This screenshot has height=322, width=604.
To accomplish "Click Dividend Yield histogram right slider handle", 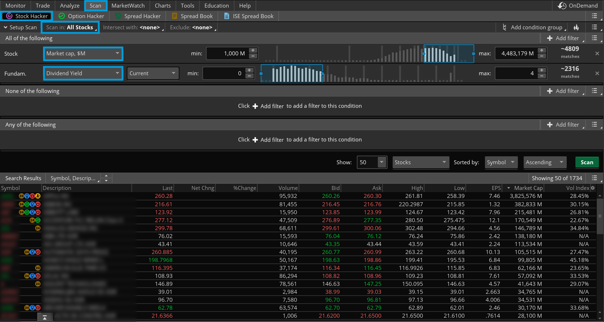I will pos(322,73).
